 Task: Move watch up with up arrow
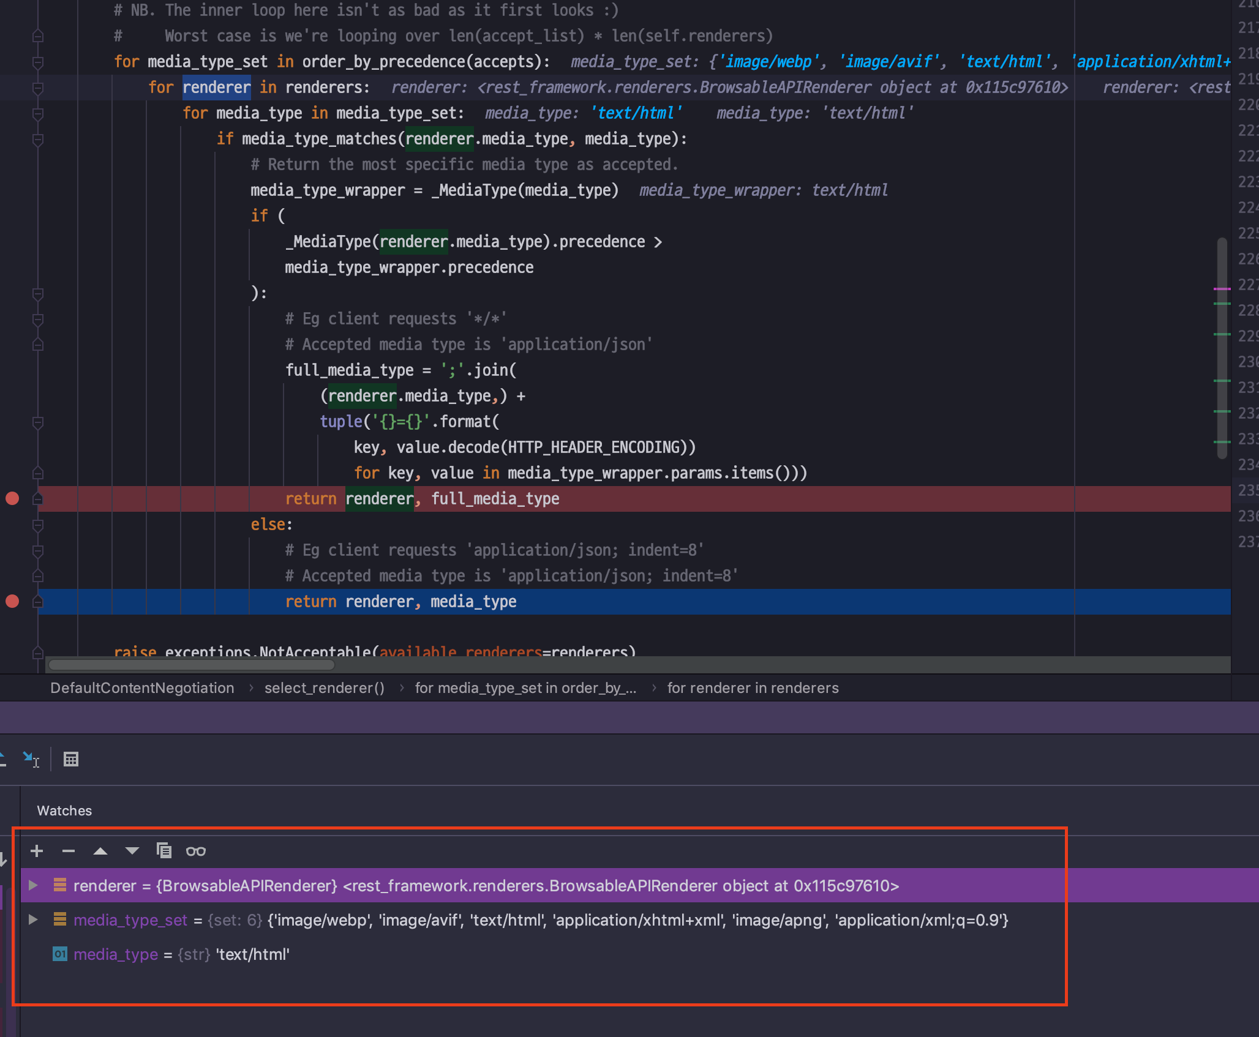coord(100,851)
